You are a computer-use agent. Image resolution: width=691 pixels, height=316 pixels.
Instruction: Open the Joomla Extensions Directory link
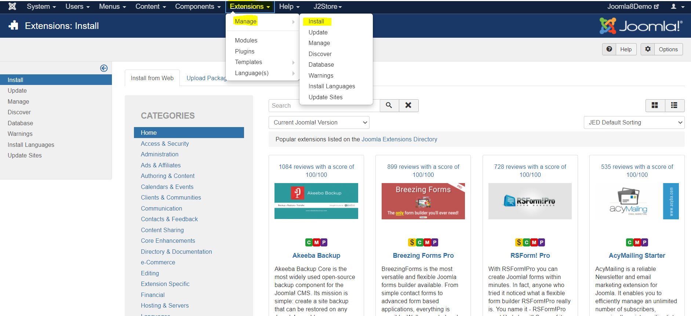[x=399, y=139]
